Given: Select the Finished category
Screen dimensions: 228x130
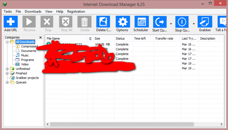Looking at the screenshot, I should [21, 73].
